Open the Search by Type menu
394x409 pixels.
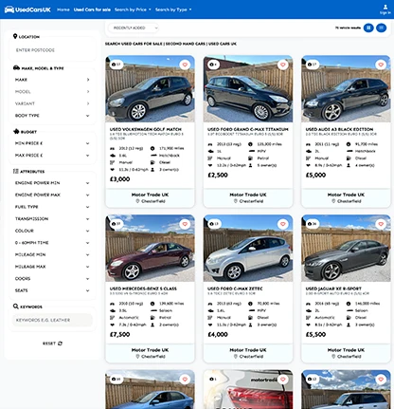point(173,9)
